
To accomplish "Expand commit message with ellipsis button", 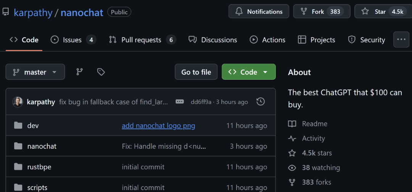I will coord(180,102).
